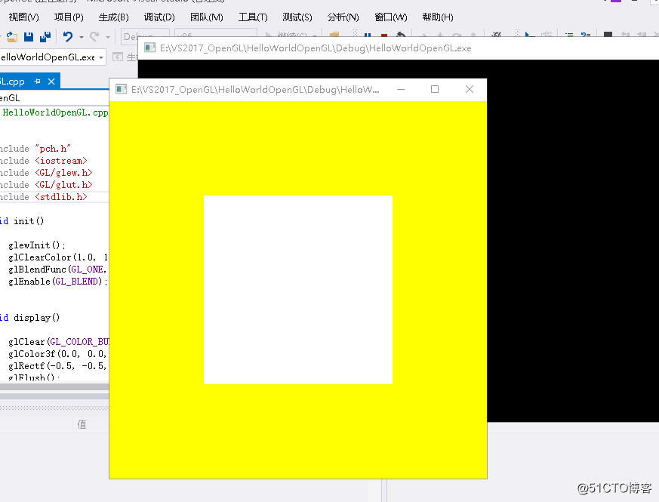This screenshot has width=659, height=502.
Task: Click the glClearColor code line
Action: 58,257
